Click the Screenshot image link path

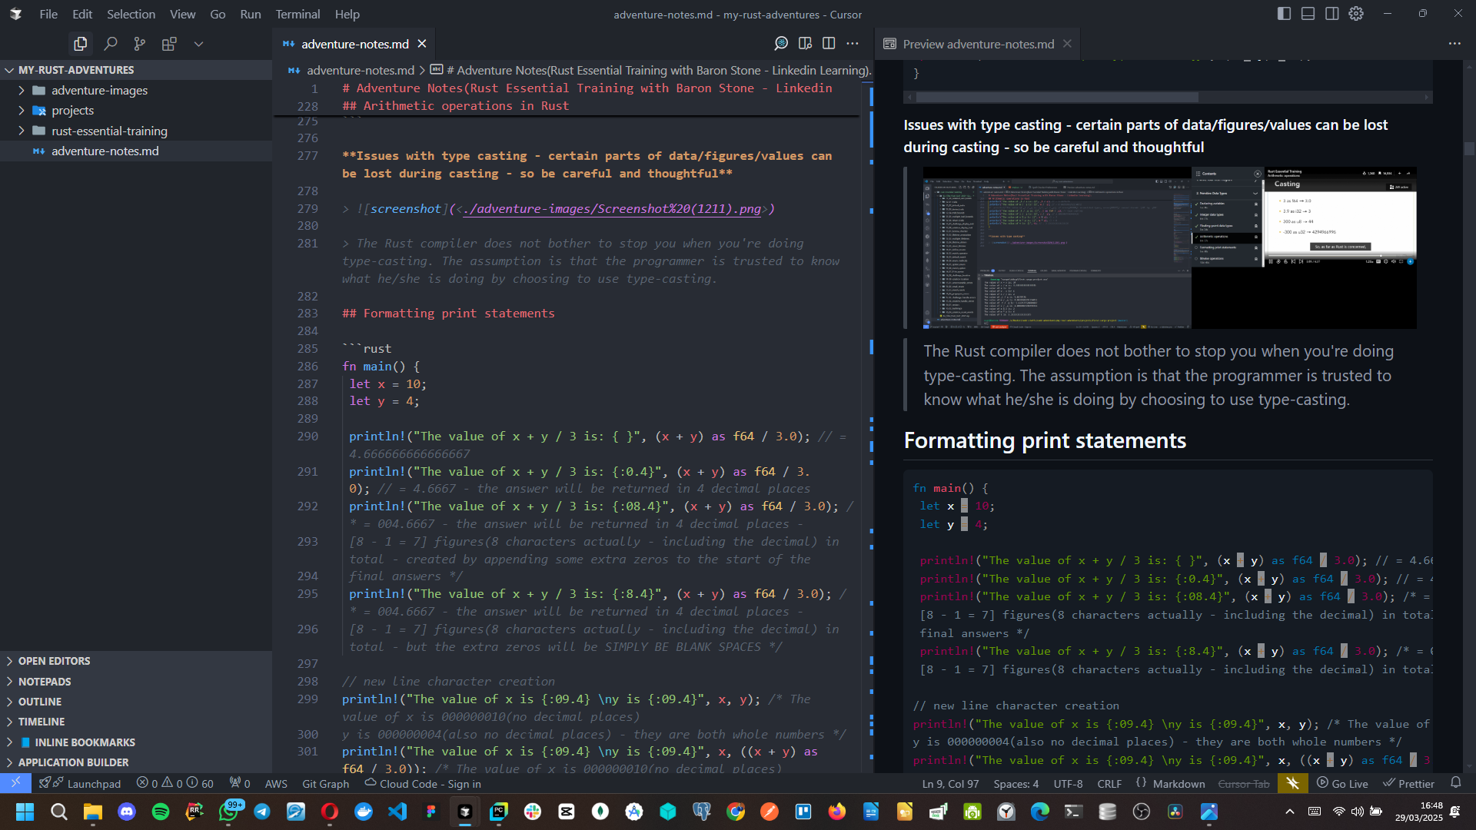pos(612,209)
